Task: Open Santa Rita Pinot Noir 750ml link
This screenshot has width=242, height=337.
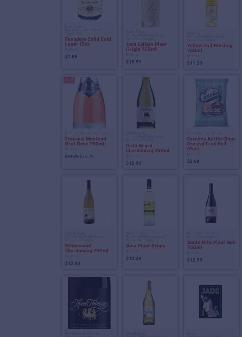Action: pyautogui.click(x=212, y=245)
